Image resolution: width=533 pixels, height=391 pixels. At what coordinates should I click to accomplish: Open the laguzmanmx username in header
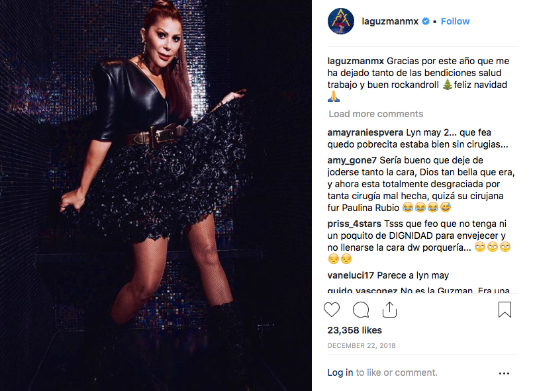[390, 21]
